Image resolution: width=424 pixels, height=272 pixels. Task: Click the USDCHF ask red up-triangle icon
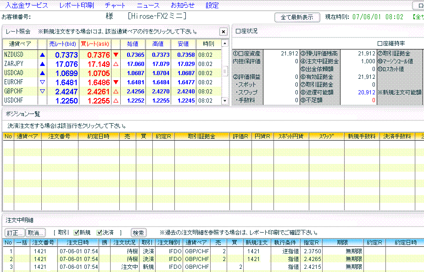coord(116,101)
